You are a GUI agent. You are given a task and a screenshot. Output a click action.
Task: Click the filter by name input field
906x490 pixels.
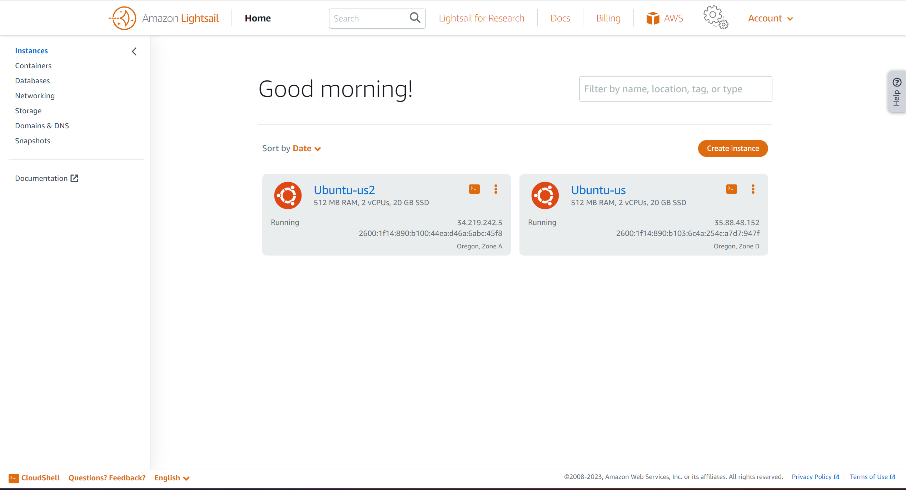tap(675, 89)
